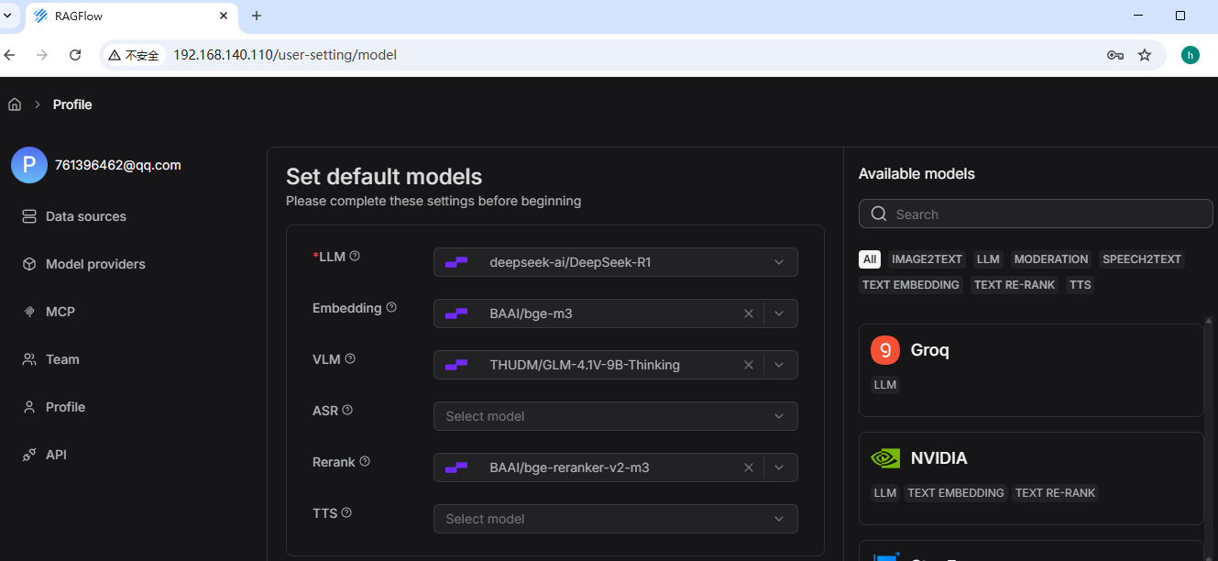Click the user avatar circle labeled P
This screenshot has height=561, width=1218.
(29, 165)
